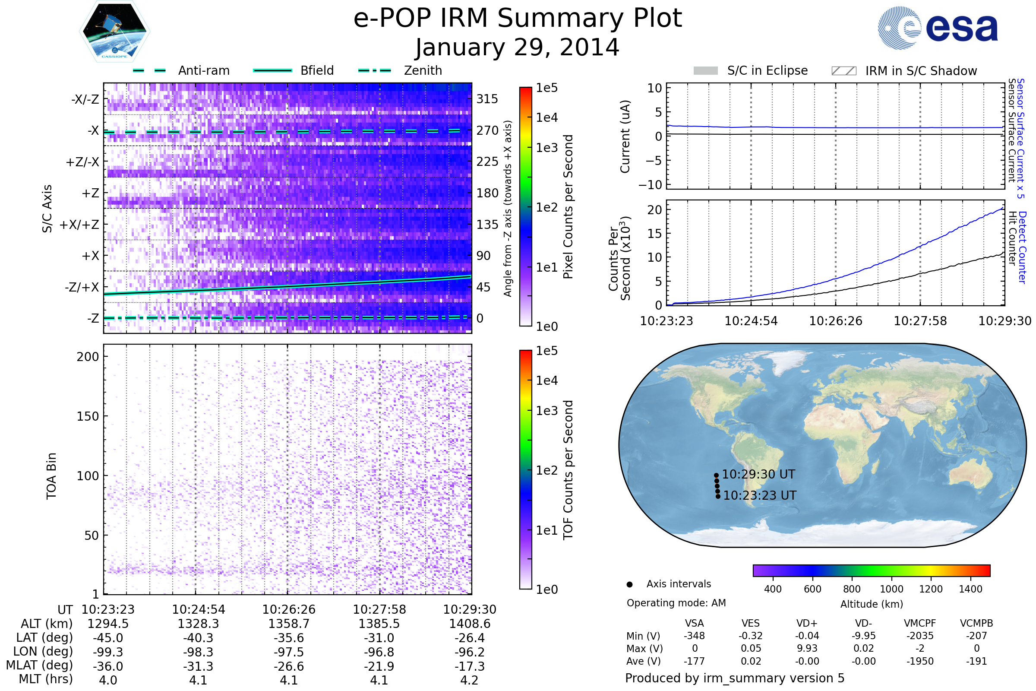Click the January 29, 2014 date heading
Image resolution: width=1036 pixels, height=691 pixels.
pyautogui.click(x=518, y=48)
